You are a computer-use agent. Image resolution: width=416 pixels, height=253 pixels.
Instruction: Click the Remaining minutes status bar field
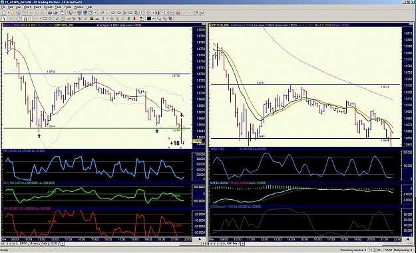coord(354,250)
